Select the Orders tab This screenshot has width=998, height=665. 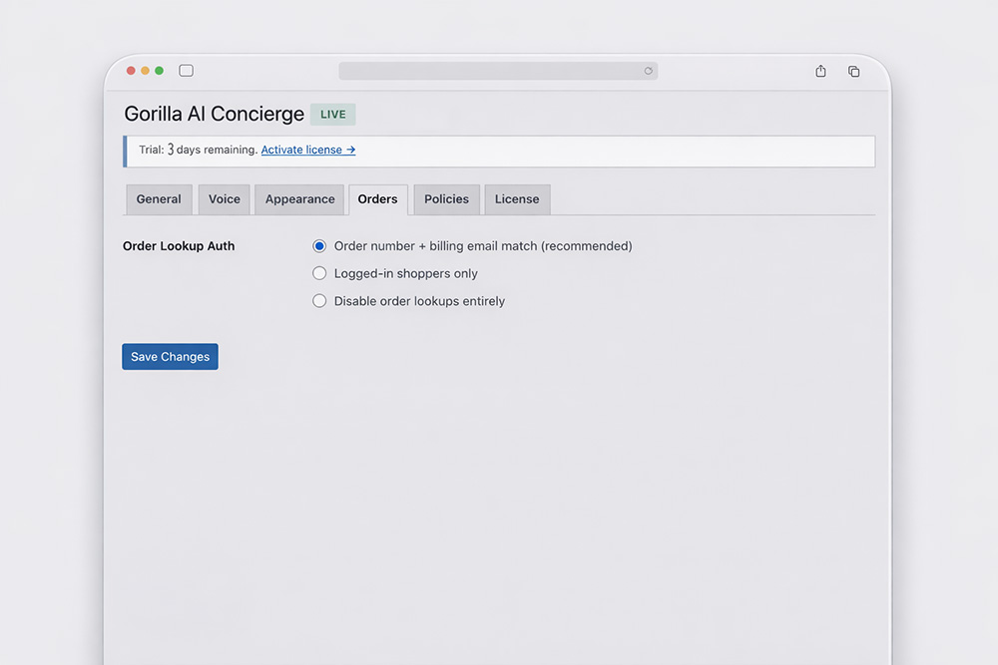[377, 199]
